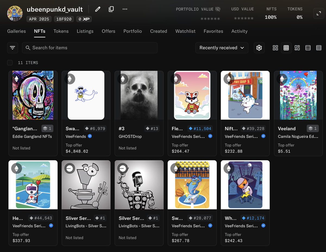Click VeeFriends verified badge on Swa... card

coord(90,136)
